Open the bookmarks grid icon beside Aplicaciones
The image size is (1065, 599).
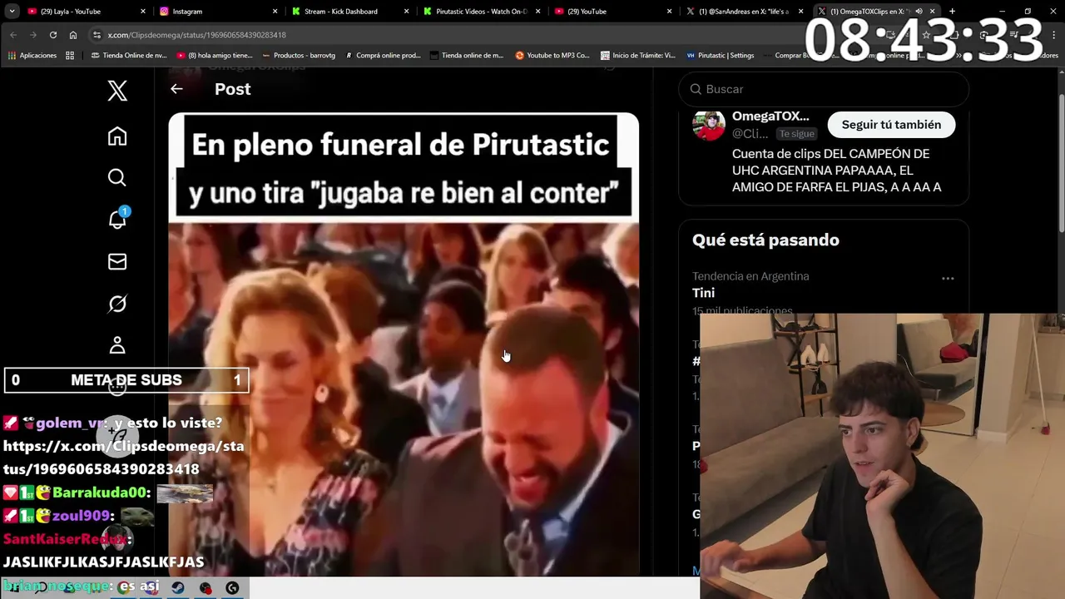[70, 56]
